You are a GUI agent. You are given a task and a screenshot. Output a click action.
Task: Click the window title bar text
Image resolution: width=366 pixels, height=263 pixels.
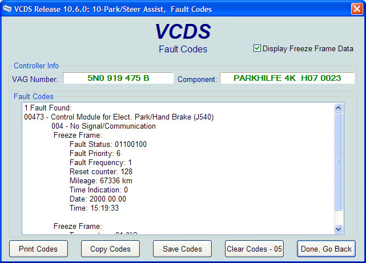(x=113, y=9)
